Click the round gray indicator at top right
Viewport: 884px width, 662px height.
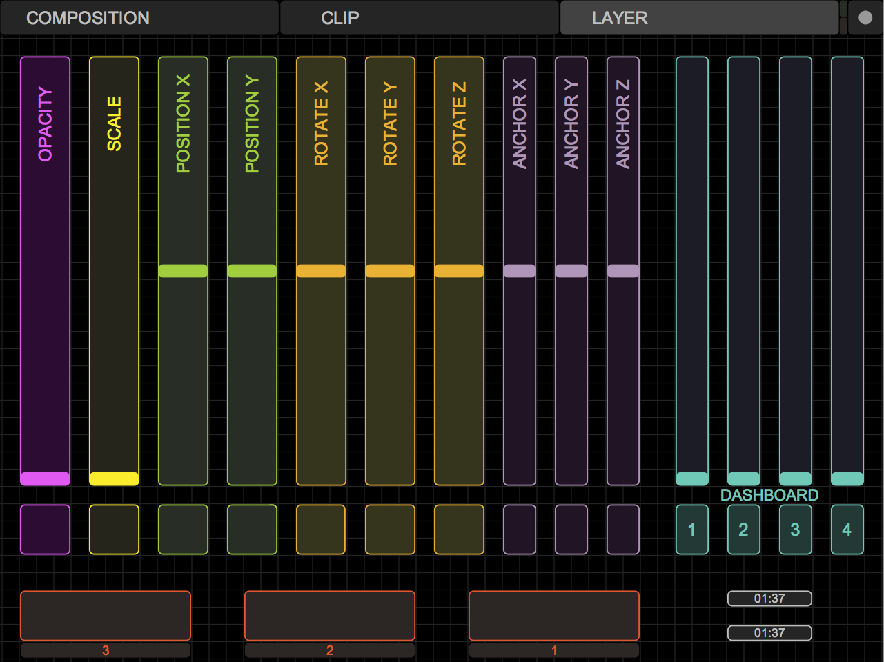(x=865, y=18)
